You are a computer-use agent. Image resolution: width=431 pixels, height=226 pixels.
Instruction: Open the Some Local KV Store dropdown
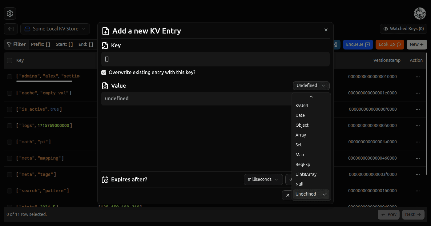(x=55, y=29)
